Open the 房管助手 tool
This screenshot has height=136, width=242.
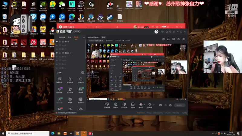pos(70,80)
